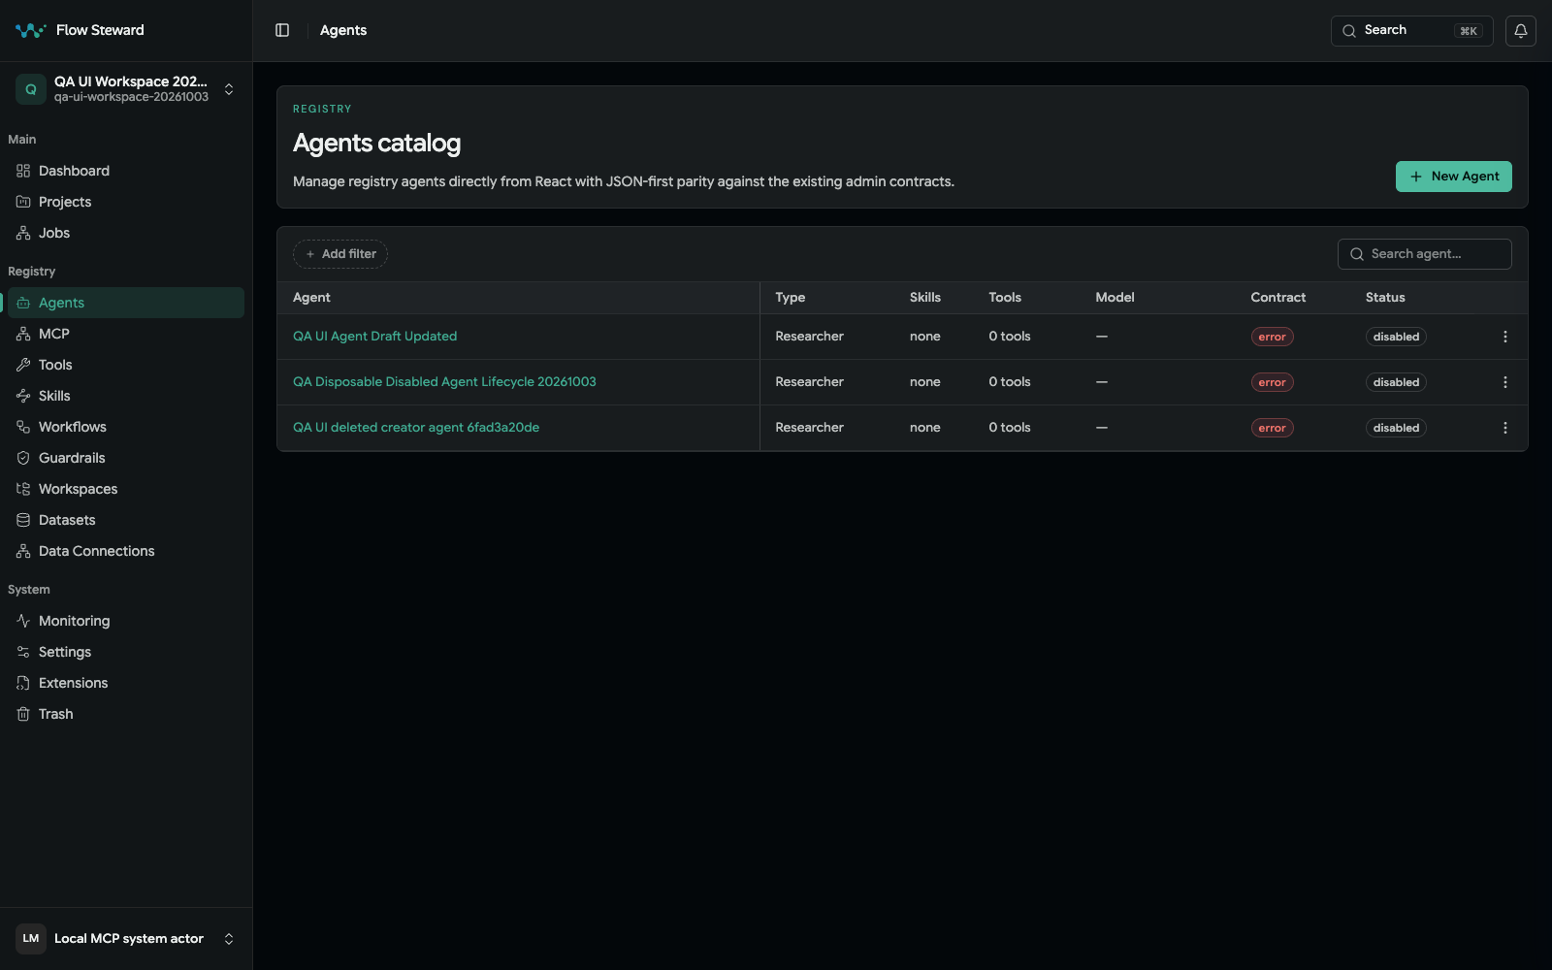The width and height of the screenshot is (1552, 970).
Task: Open MCP registry page
Action: click(x=126, y=334)
